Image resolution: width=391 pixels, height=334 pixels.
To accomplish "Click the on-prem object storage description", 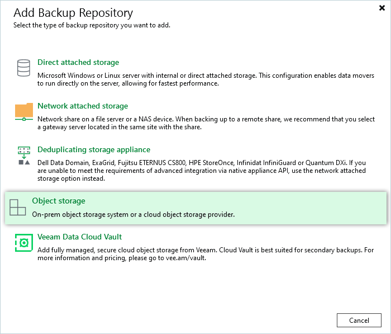I will 133,214.
